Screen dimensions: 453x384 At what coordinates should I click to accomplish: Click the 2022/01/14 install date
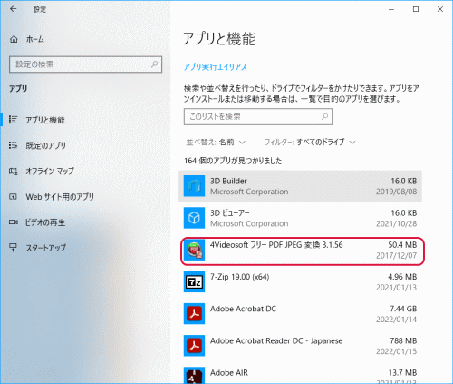point(396,320)
